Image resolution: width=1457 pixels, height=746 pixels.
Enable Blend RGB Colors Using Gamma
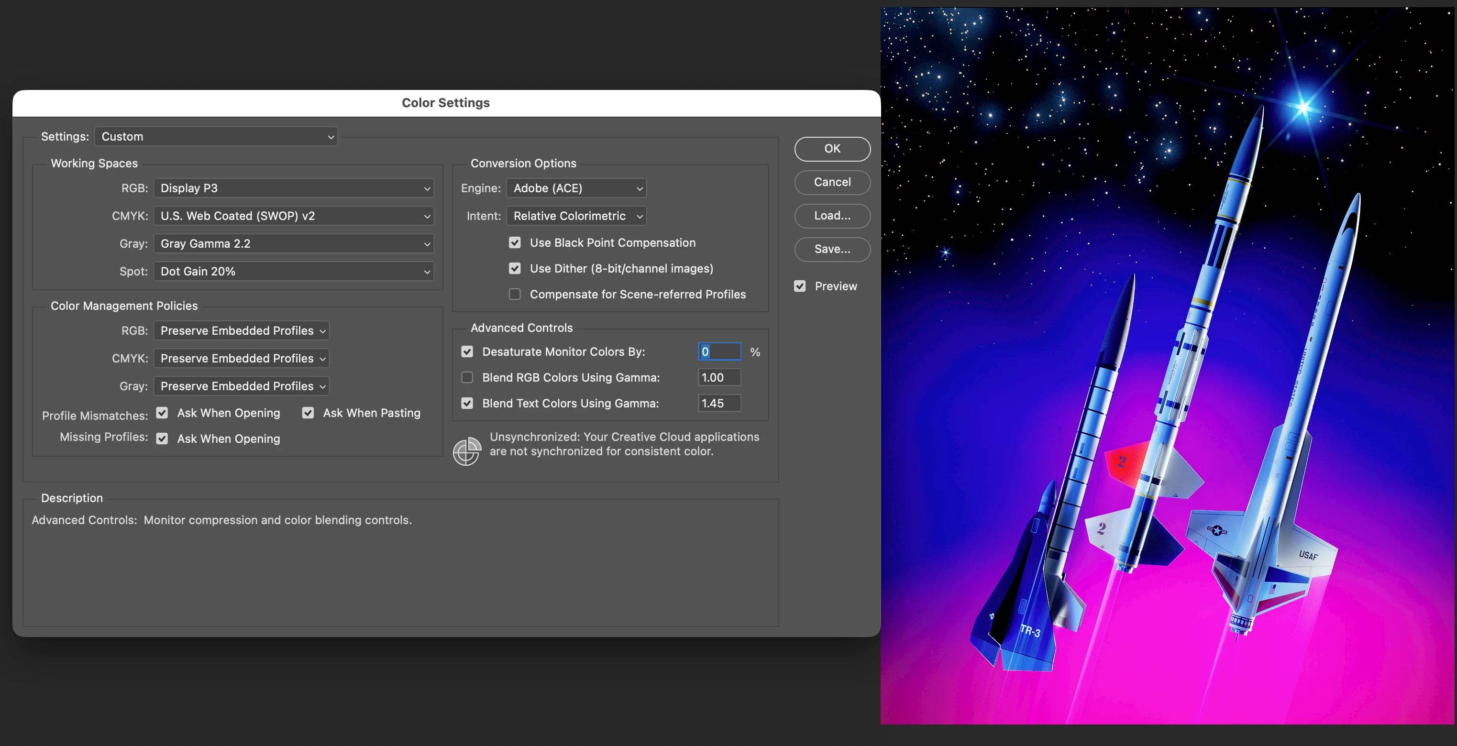tap(467, 378)
